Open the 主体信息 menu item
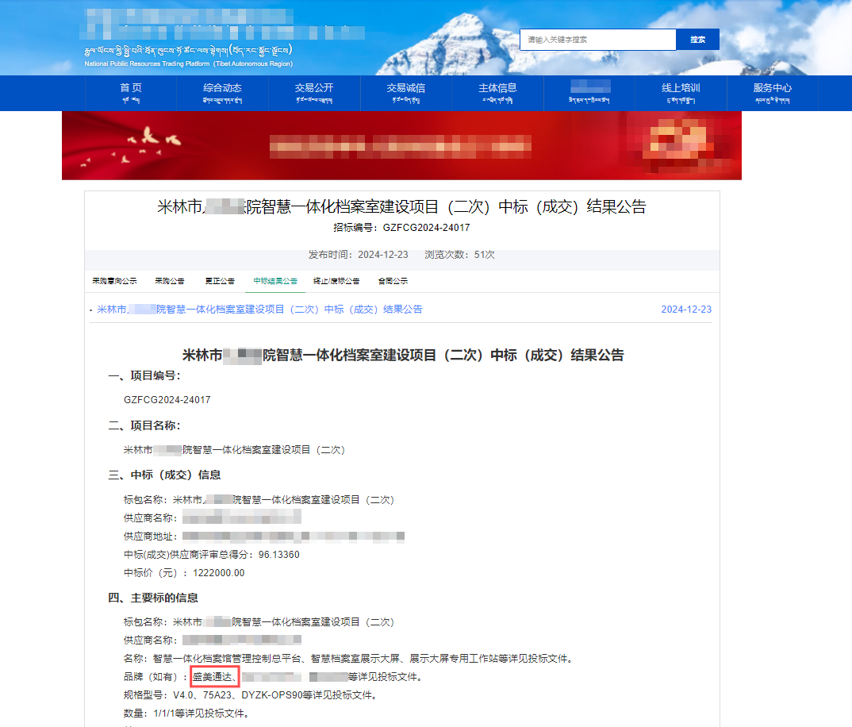 pos(497,92)
